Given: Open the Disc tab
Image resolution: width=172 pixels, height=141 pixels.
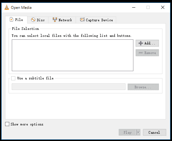Looking at the screenshot, I should [38, 20].
